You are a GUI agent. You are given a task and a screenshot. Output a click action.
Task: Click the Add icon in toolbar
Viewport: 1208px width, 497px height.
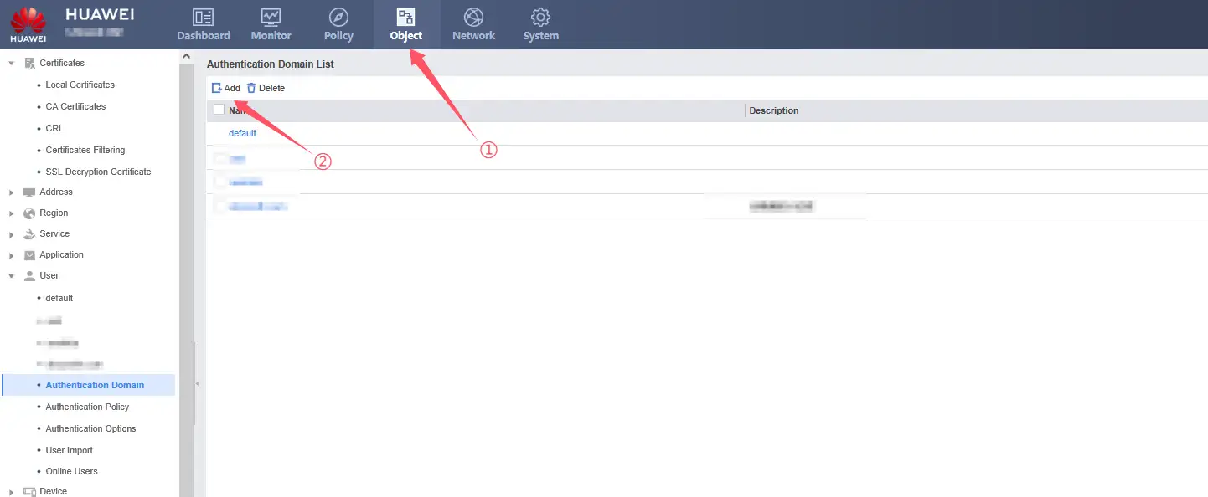coord(216,88)
